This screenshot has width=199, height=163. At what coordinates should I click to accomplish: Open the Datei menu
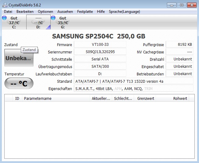coord(8,12)
